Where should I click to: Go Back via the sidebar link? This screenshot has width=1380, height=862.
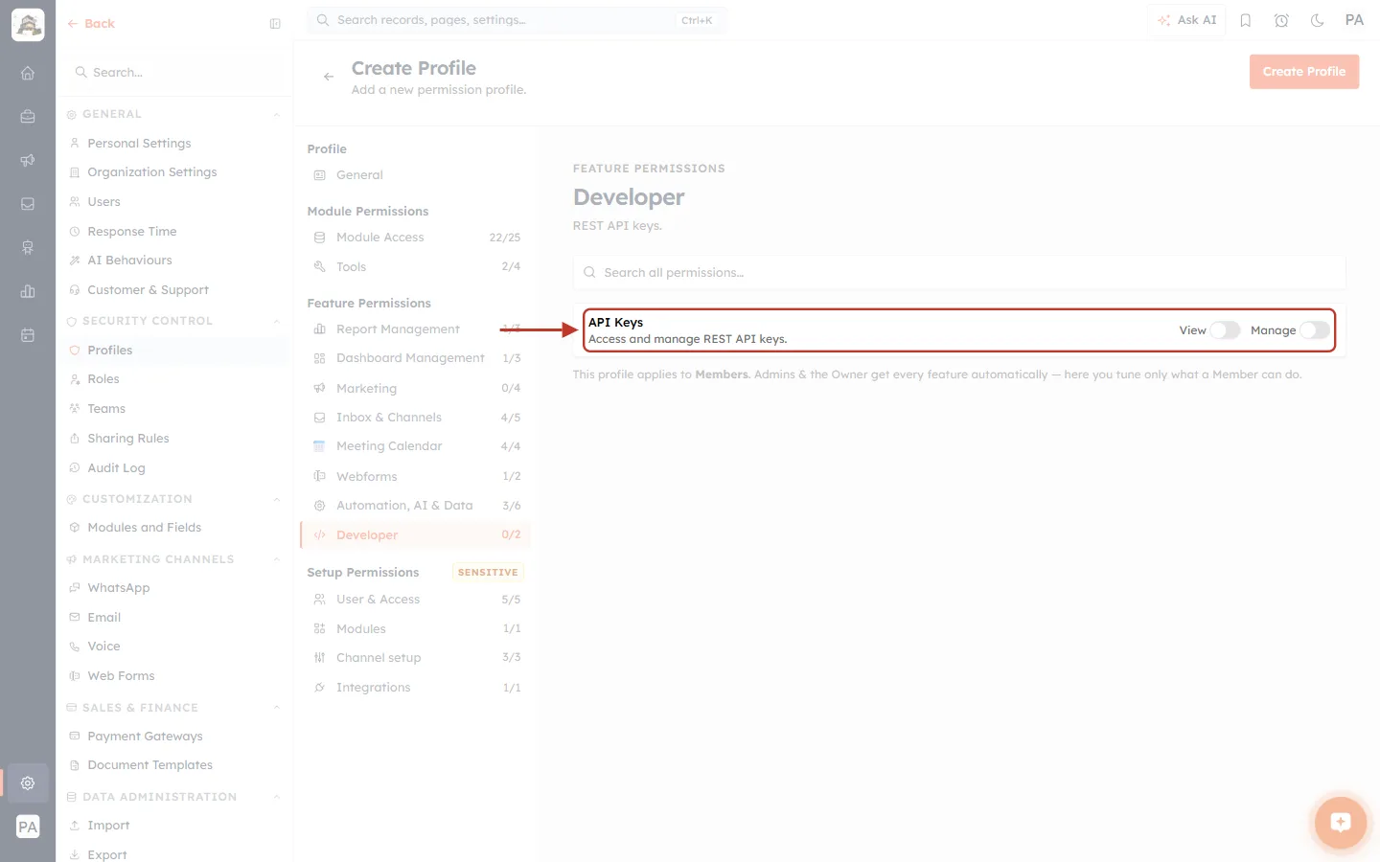coord(91,24)
